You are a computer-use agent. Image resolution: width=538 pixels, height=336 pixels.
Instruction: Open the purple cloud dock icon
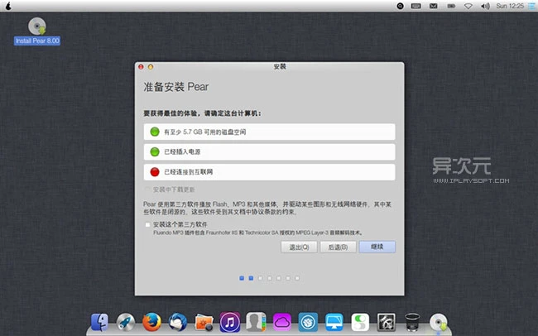(x=282, y=322)
